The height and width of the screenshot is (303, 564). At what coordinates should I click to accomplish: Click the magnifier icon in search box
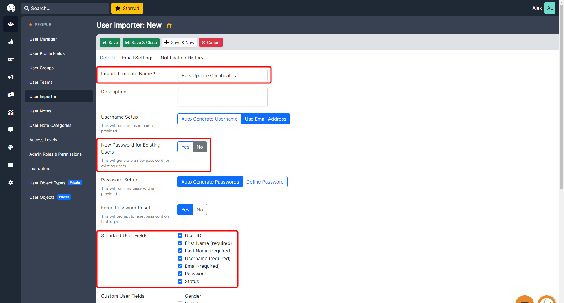coord(27,8)
